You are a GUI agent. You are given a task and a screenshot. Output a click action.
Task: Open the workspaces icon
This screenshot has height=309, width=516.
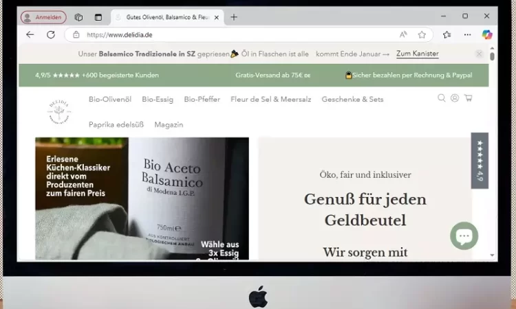coord(78,17)
